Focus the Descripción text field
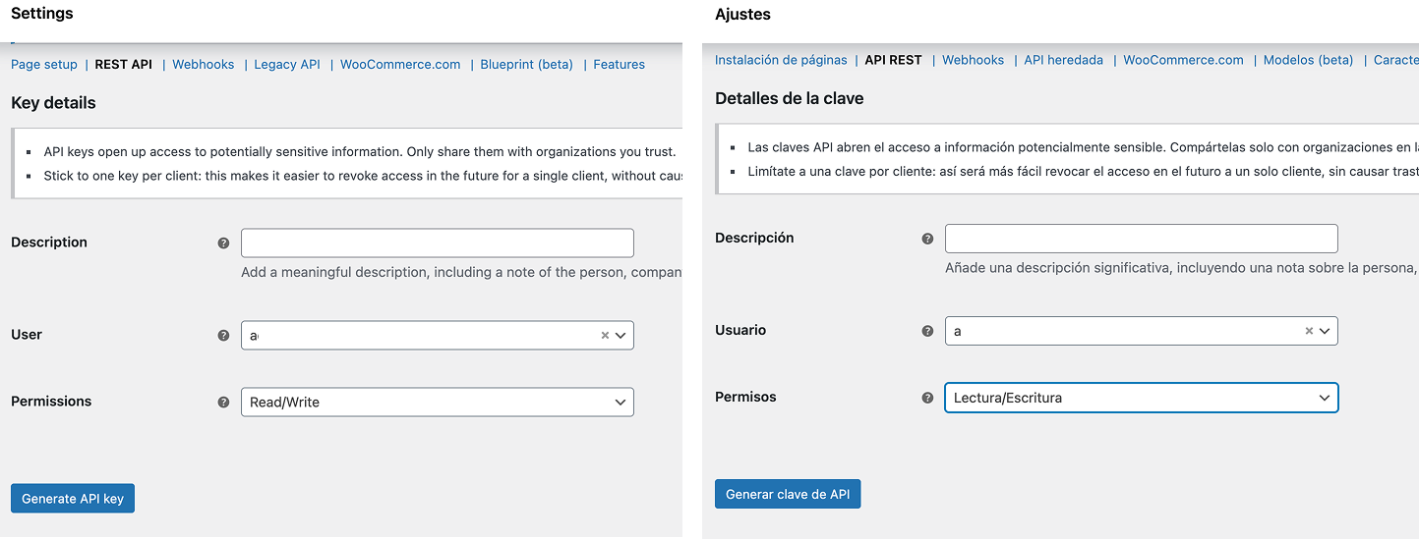The width and height of the screenshot is (1419, 539). click(1141, 239)
